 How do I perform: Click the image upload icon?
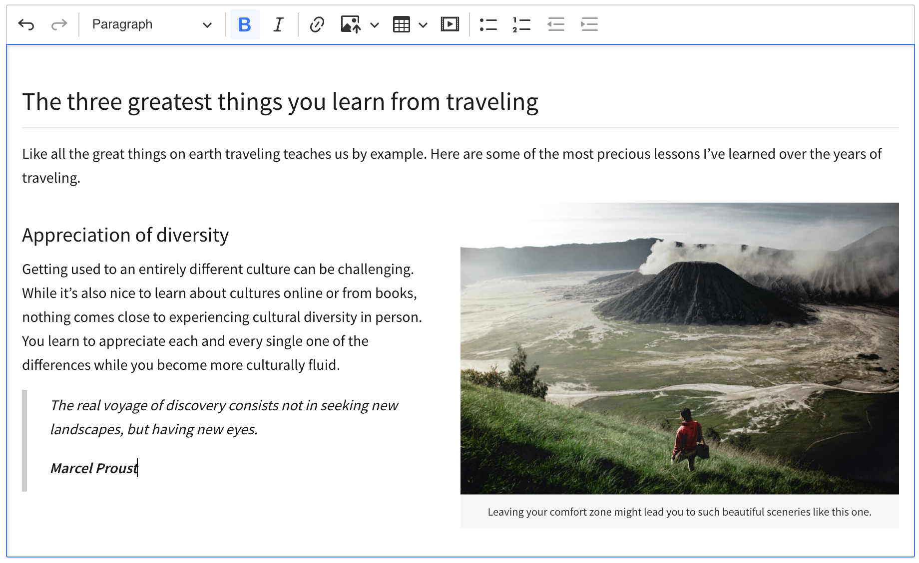pyautogui.click(x=351, y=24)
